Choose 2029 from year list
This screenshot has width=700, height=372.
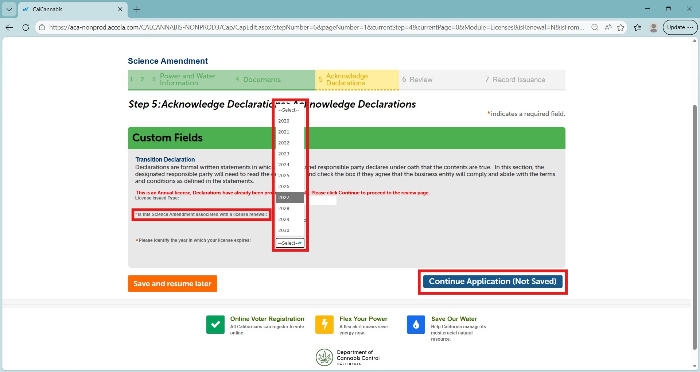click(290, 219)
